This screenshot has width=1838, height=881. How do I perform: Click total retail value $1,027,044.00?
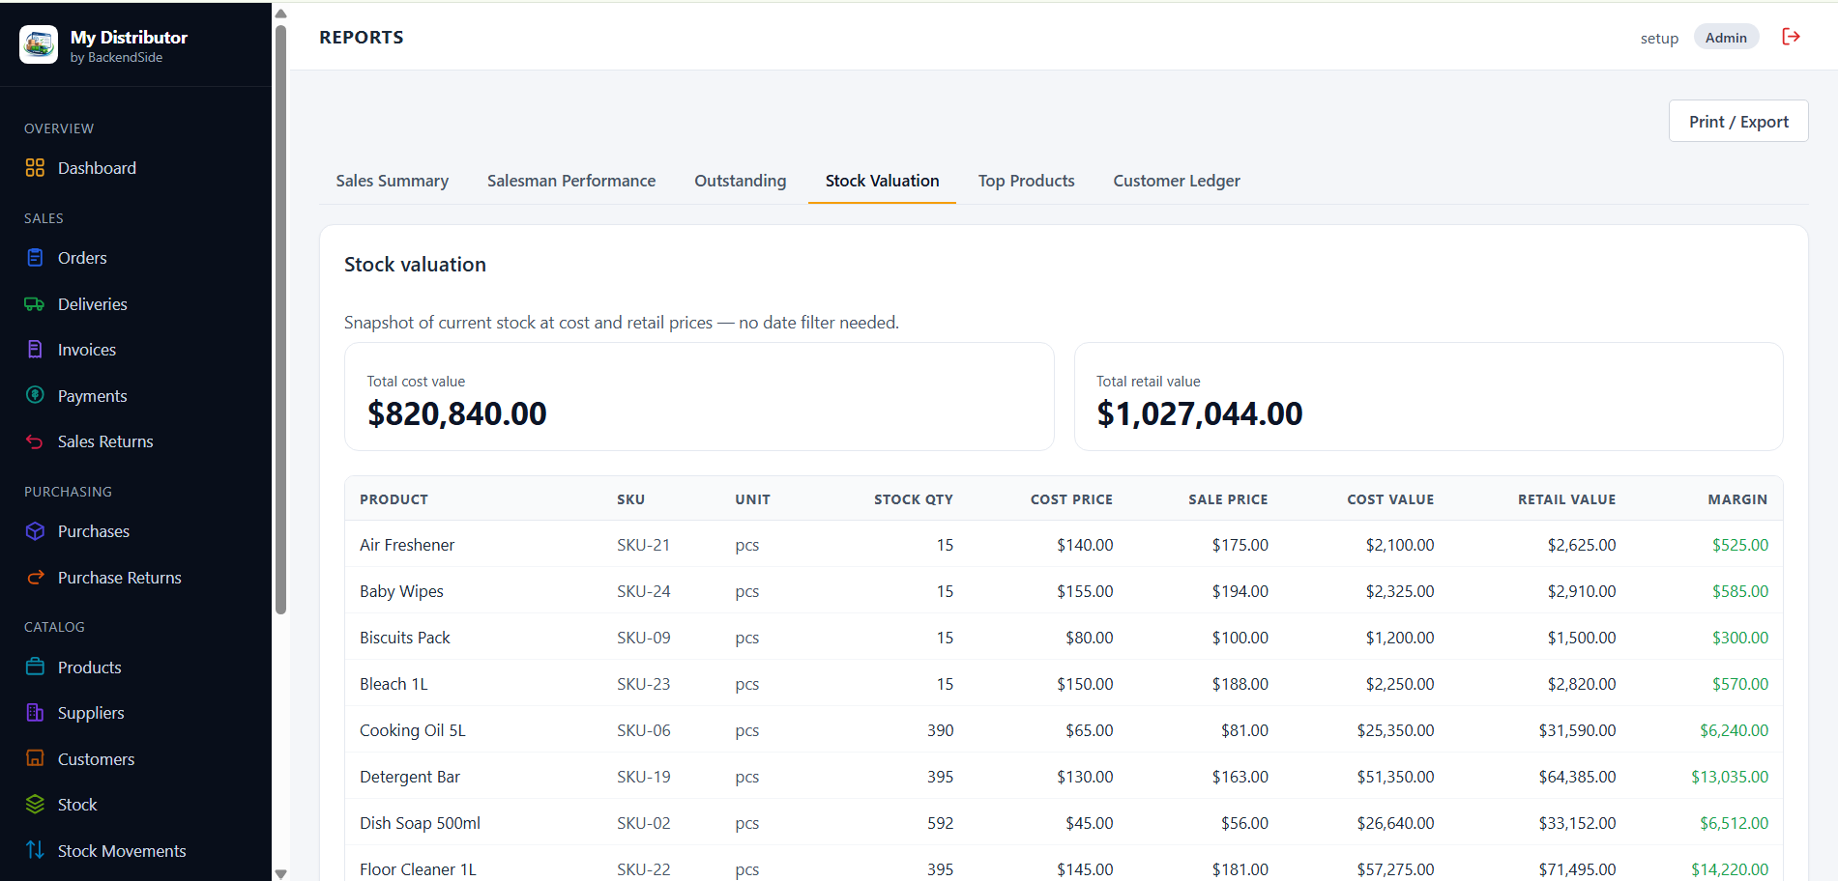(1199, 413)
